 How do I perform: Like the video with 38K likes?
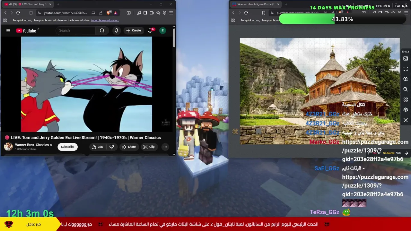(x=97, y=147)
